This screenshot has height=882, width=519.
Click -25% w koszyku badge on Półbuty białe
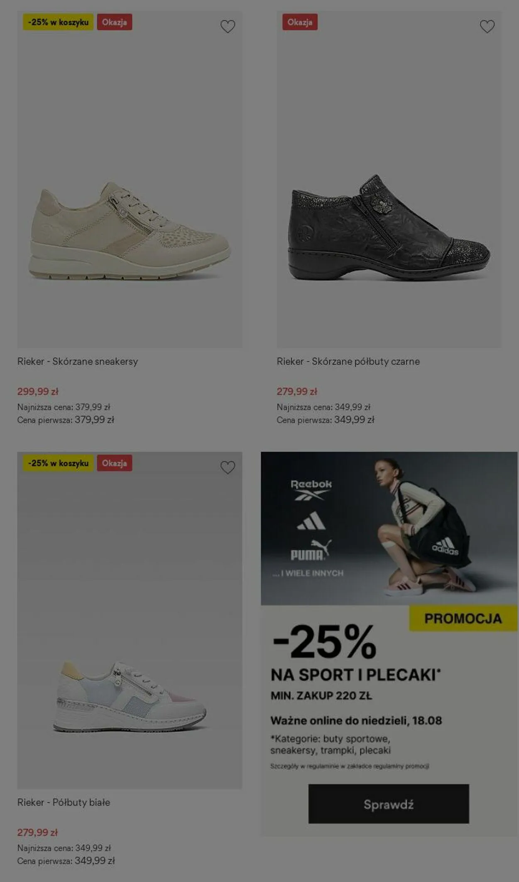(x=58, y=463)
